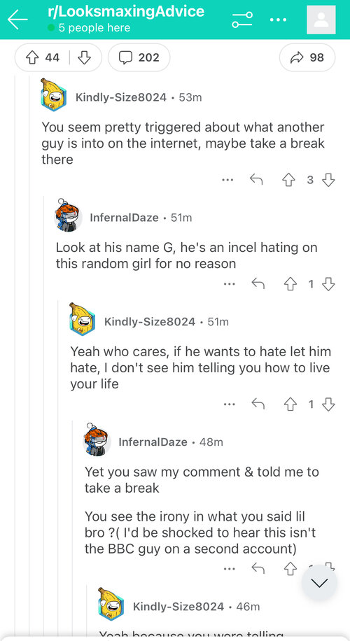This screenshot has width=350, height=641.
Task: Upvote the 'Yeah who cares' comment
Action: pyautogui.click(x=290, y=404)
